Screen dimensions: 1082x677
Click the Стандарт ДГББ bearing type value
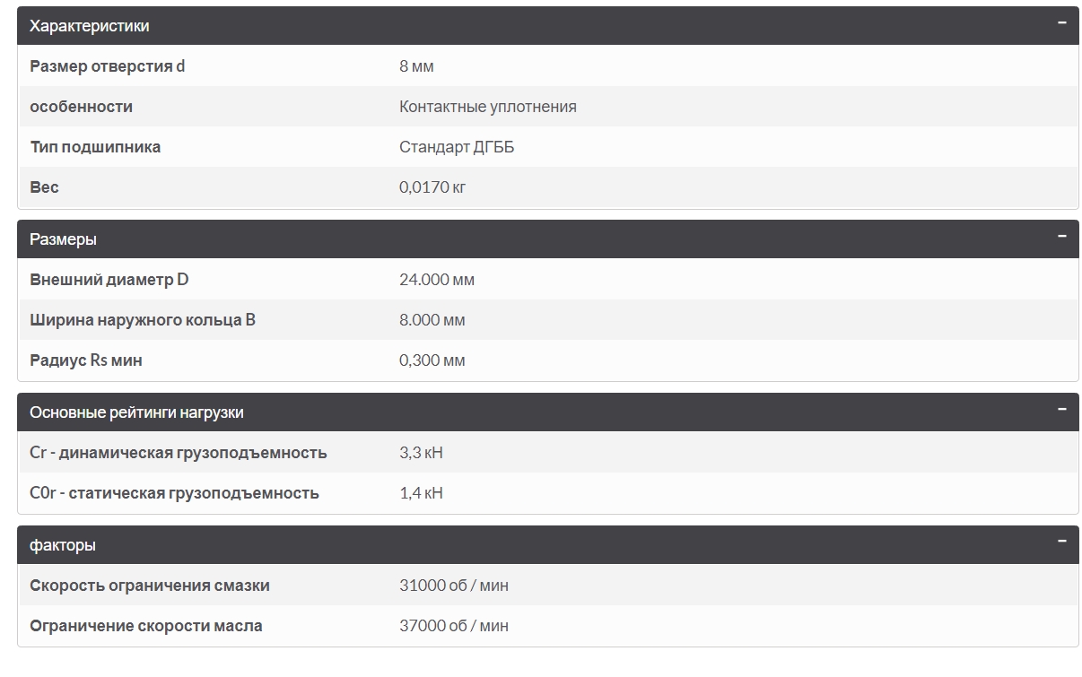pos(457,147)
